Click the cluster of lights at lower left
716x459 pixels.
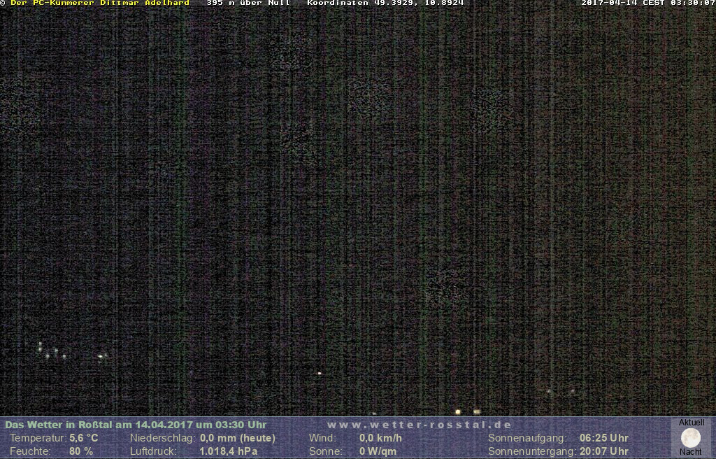(x=52, y=351)
